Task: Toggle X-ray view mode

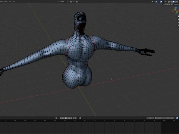Action: pyautogui.click(x=169, y=1)
